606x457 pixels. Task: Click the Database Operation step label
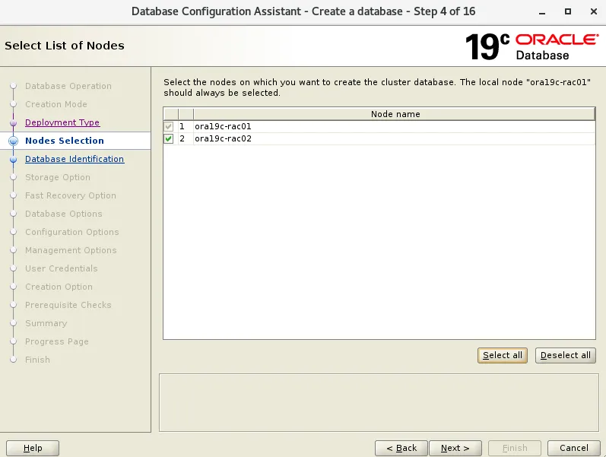click(68, 86)
